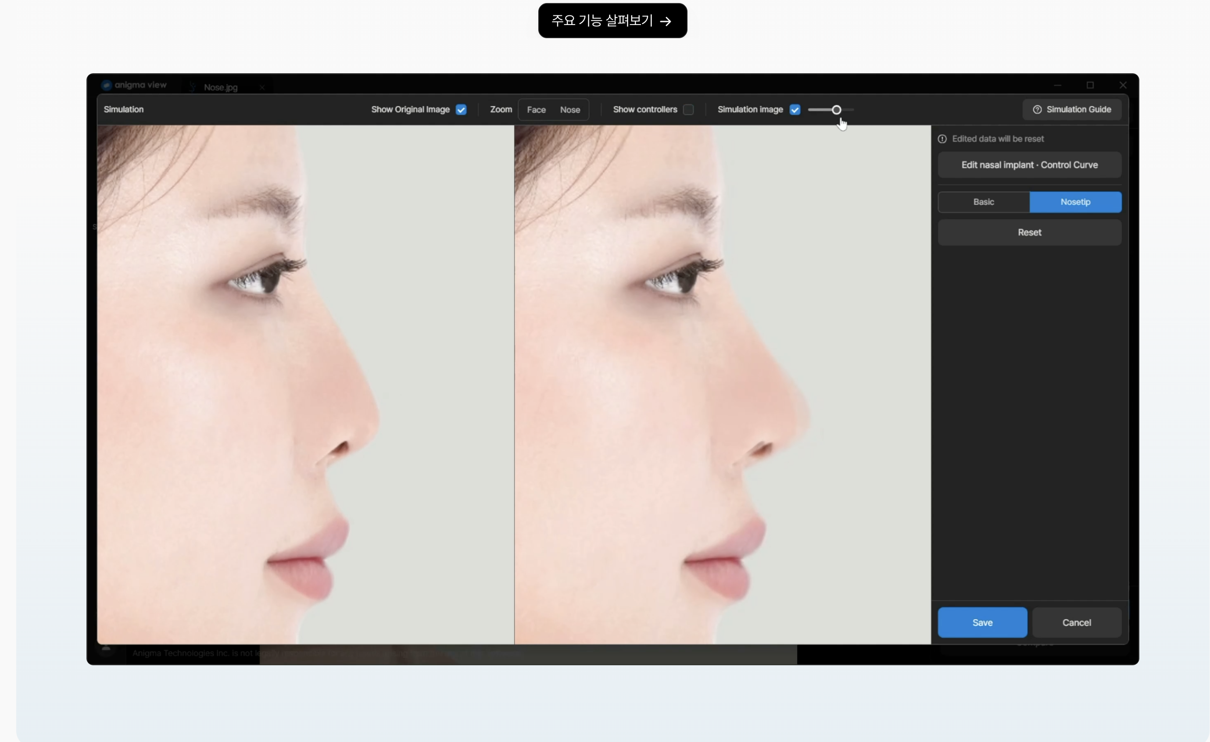Screen dimensions: 1210x742
Task: Click the info icon beside Edited data warning
Action: (942, 139)
